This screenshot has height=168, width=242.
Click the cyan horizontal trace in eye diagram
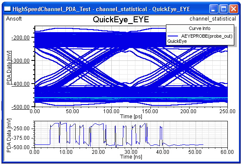point(131,98)
